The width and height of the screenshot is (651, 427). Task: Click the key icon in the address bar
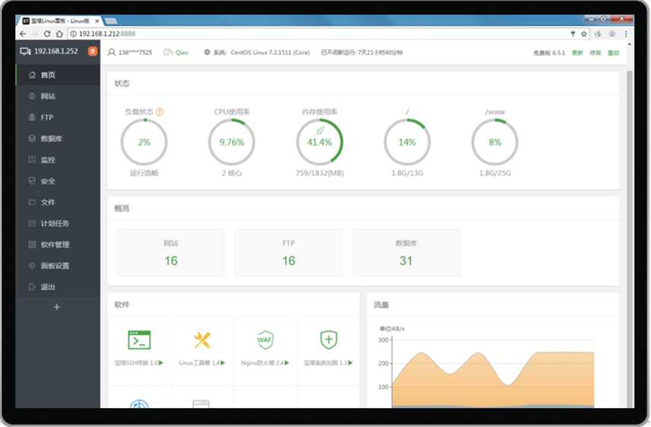click(x=573, y=33)
